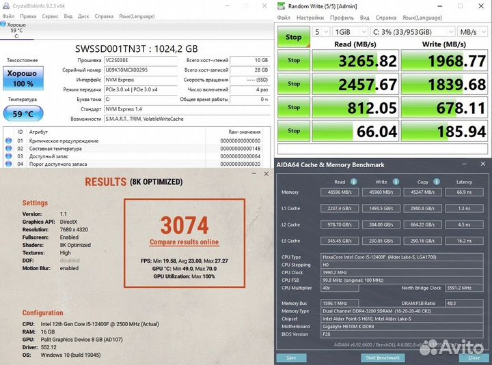This screenshot has width=492, height=365.
Task: Click the 59 °C temperature indicator
Action: [x=23, y=113]
